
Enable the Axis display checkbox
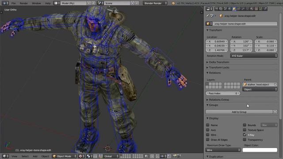(x=207, y=130)
